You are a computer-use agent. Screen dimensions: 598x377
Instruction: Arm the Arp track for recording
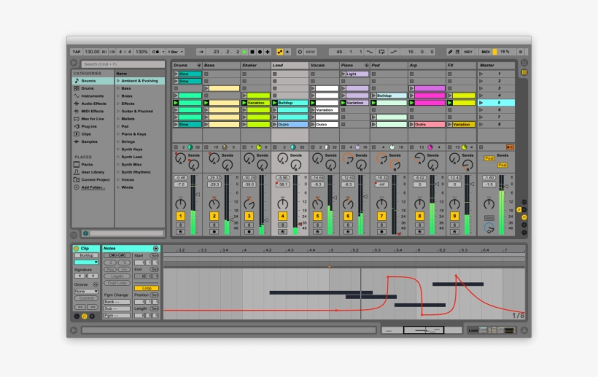pyautogui.click(x=419, y=232)
